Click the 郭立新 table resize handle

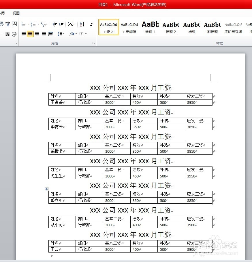point(213,204)
